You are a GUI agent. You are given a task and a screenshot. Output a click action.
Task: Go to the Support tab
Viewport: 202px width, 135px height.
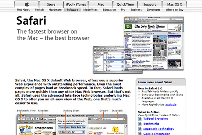(149, 4)
